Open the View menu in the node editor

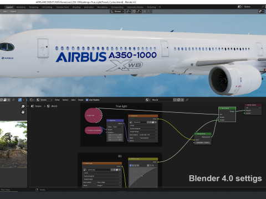coord(57,100)
